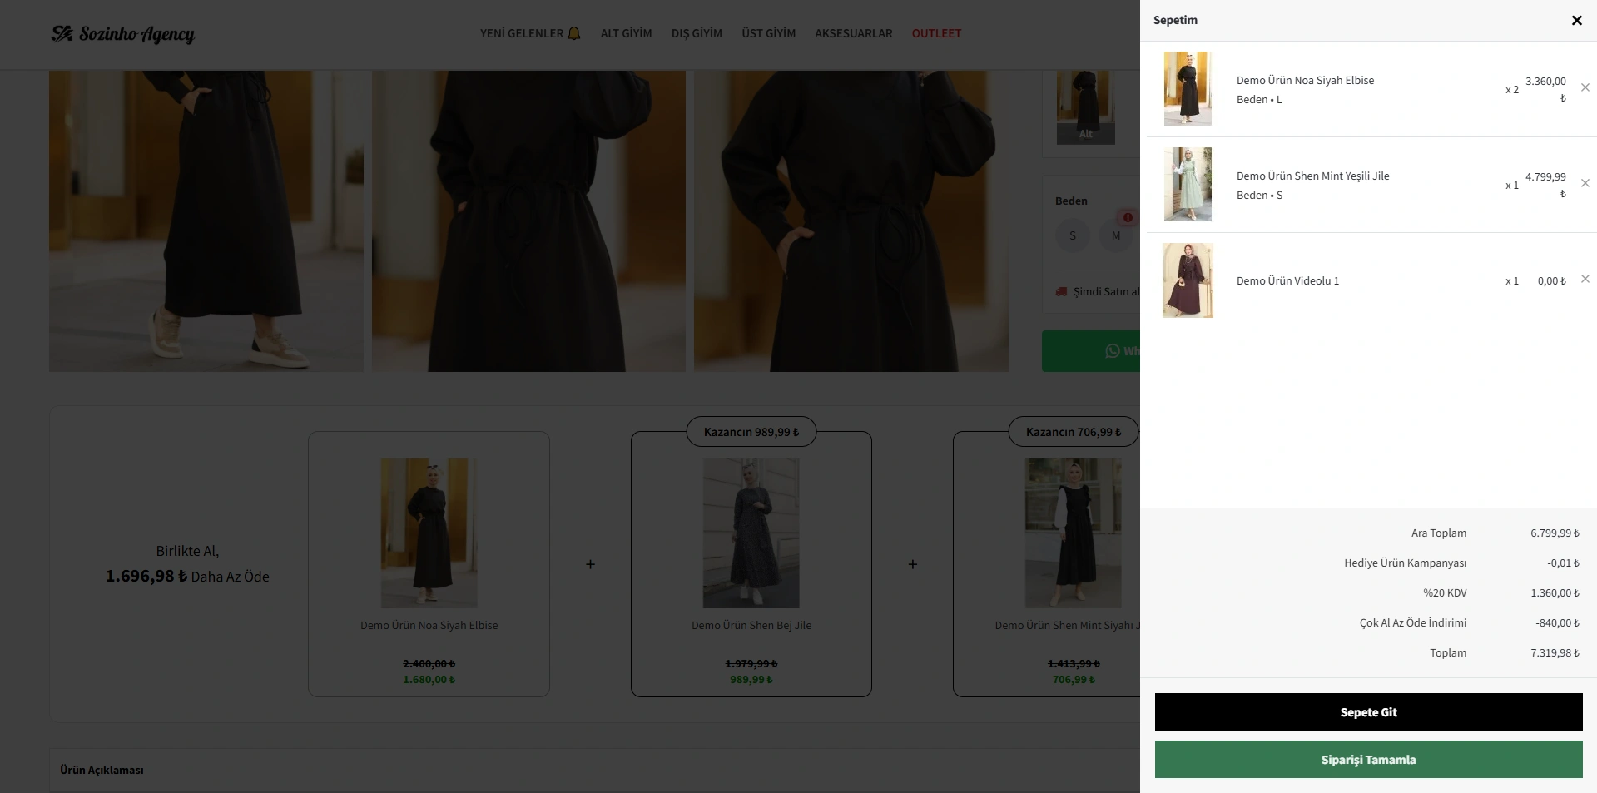Open Noa Siyah Elbise cart thumbnail
This screenshot has height=793, width=1597.
(x=1188, y=89)
